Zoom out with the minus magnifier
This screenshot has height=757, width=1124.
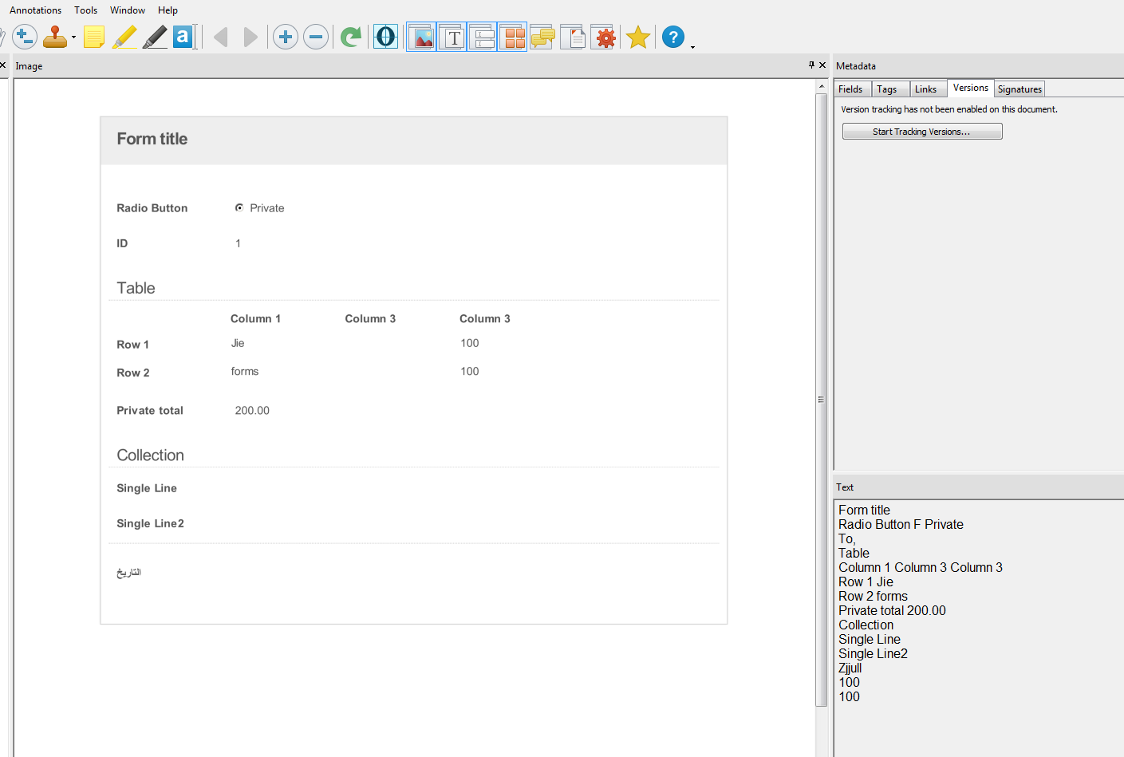click(x=316, y=37)
